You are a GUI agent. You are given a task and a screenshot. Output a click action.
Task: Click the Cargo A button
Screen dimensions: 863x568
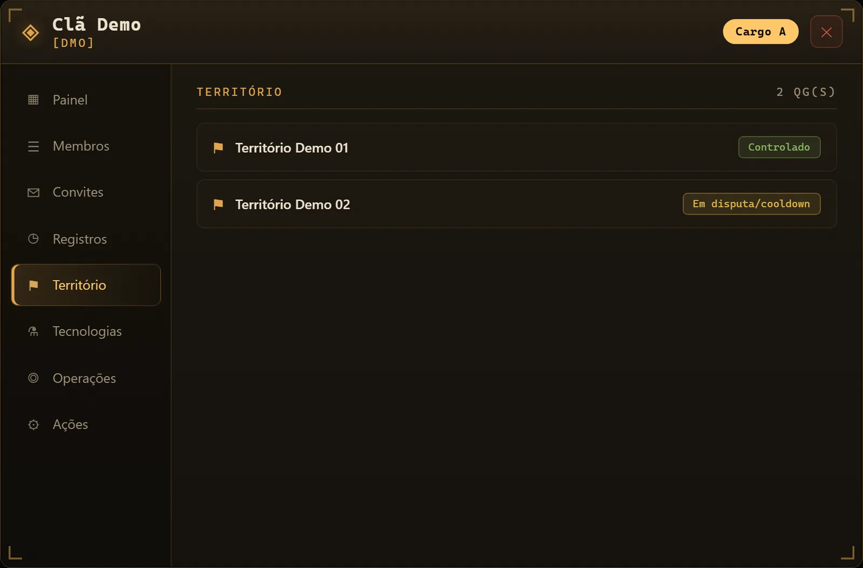pyautogui.click(x=761, y=32)
